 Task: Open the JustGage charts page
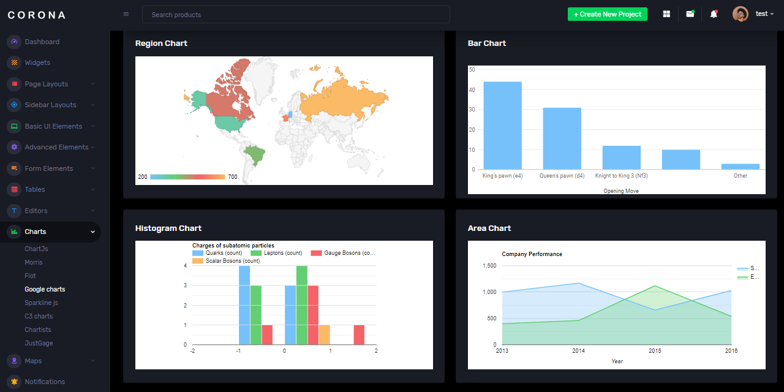[39, 343]
